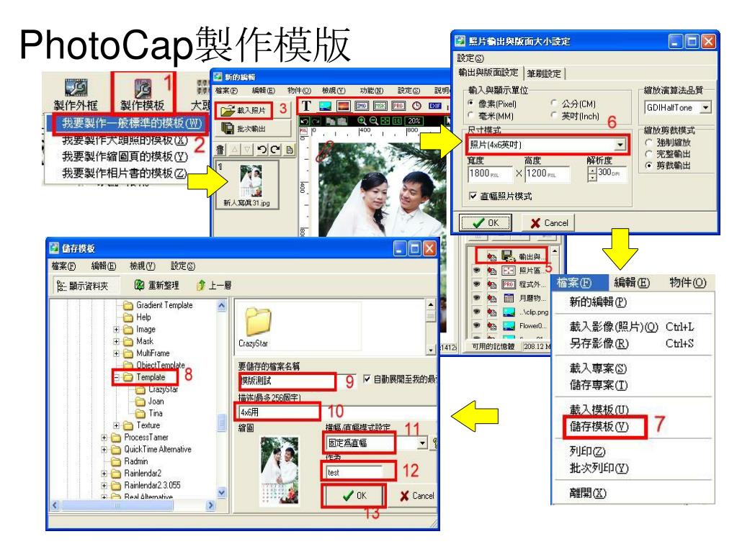Screen dimensions: 737x552
Task: Click rotate counter-clockwise icon above photo list
Action: point(262,150)
